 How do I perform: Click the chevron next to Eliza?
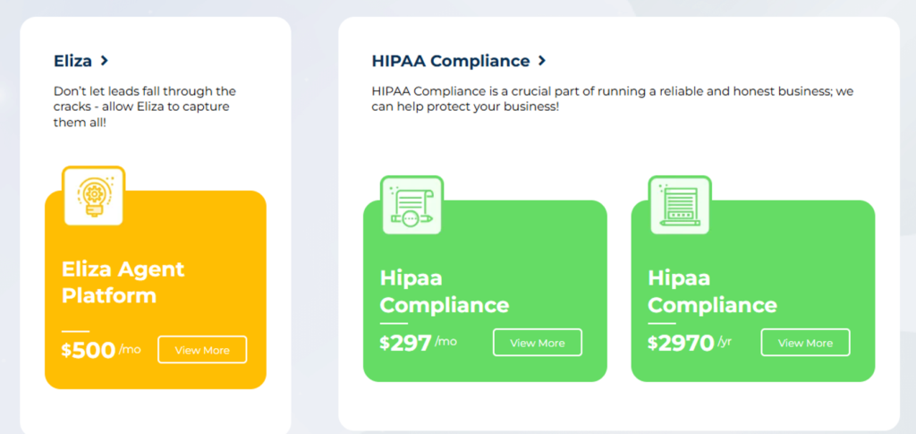(x=104, y=60)
